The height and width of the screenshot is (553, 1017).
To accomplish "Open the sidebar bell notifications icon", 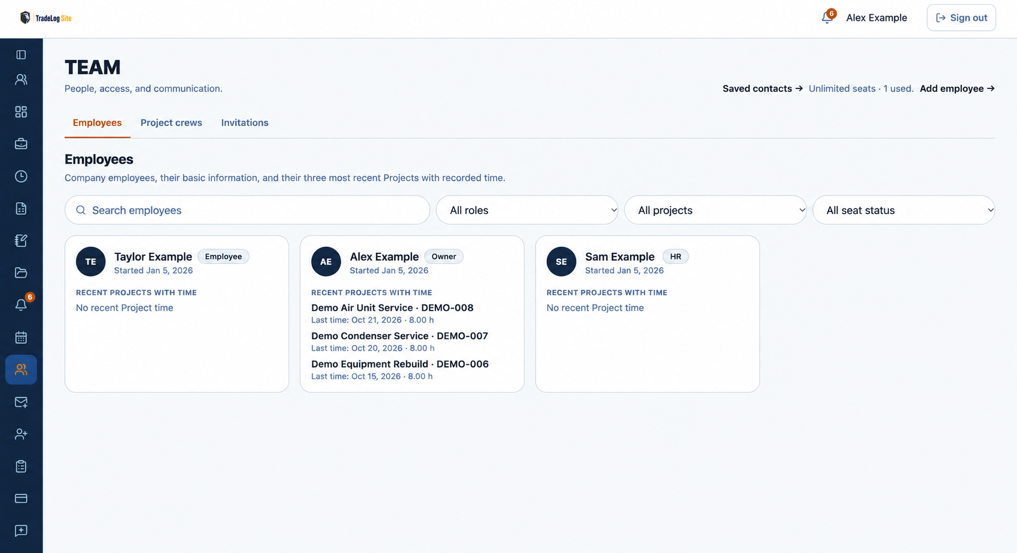I will click(21, 305).
